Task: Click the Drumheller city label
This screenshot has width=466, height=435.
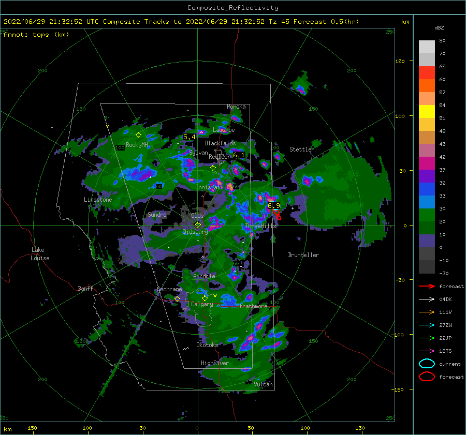Action: point(303,255)
